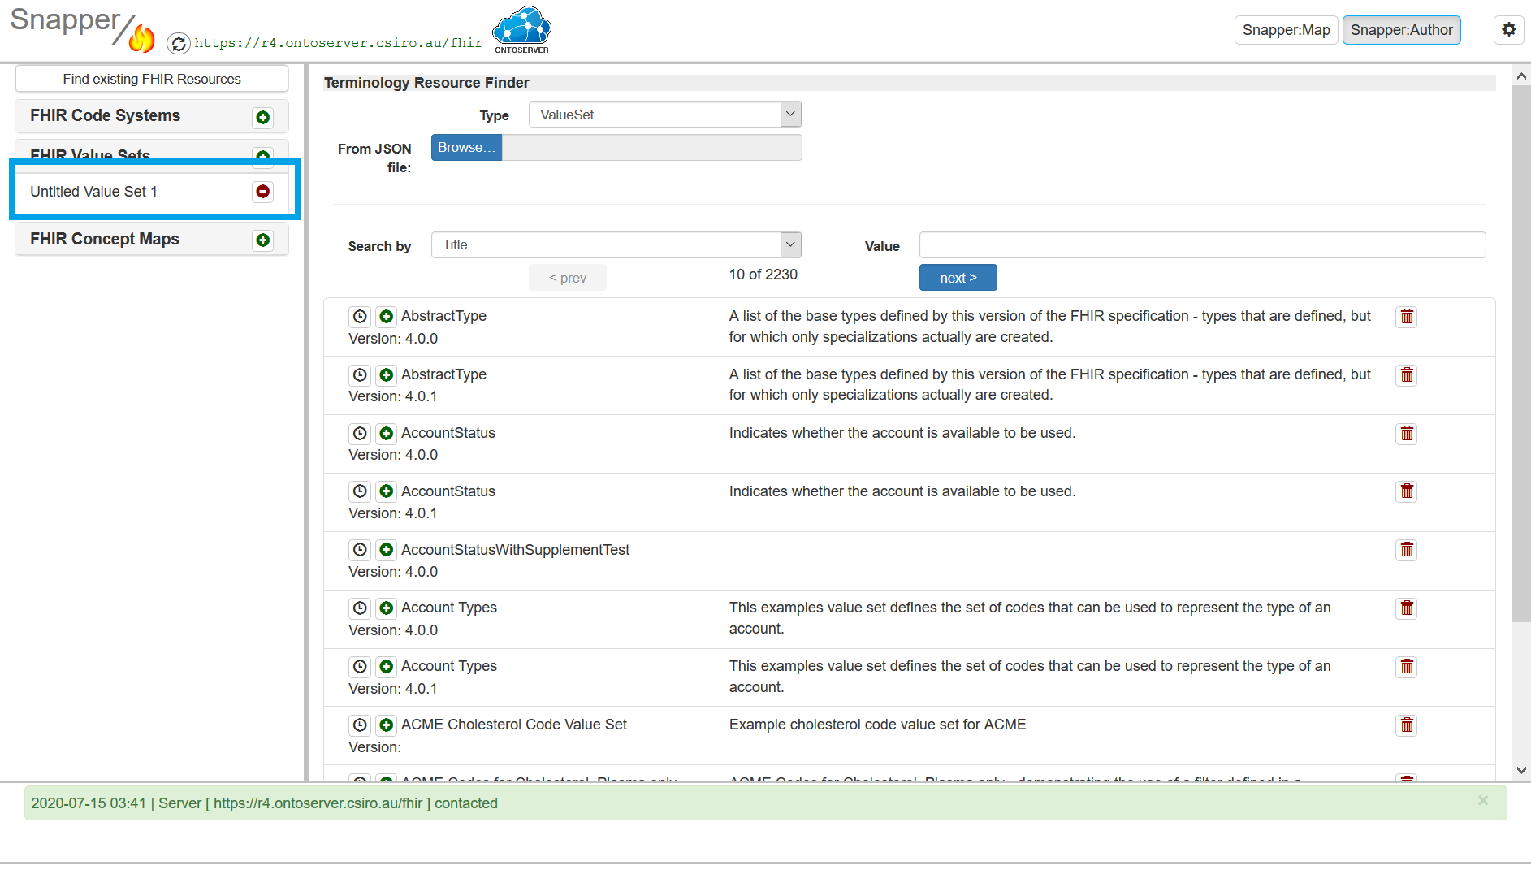Delete AccountStatus version 4.0.1 with trash icon
The width and height of the screenshot is (1531, 887).
[x=1407, y=491]
